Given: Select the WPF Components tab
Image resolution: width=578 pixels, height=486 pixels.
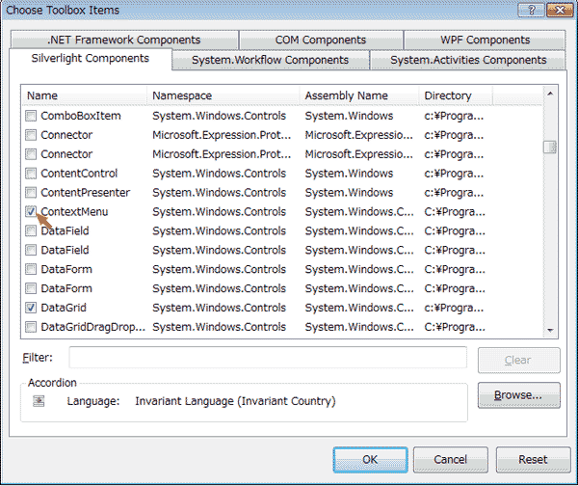Looking at the screenshot, I should pos(485,40).
